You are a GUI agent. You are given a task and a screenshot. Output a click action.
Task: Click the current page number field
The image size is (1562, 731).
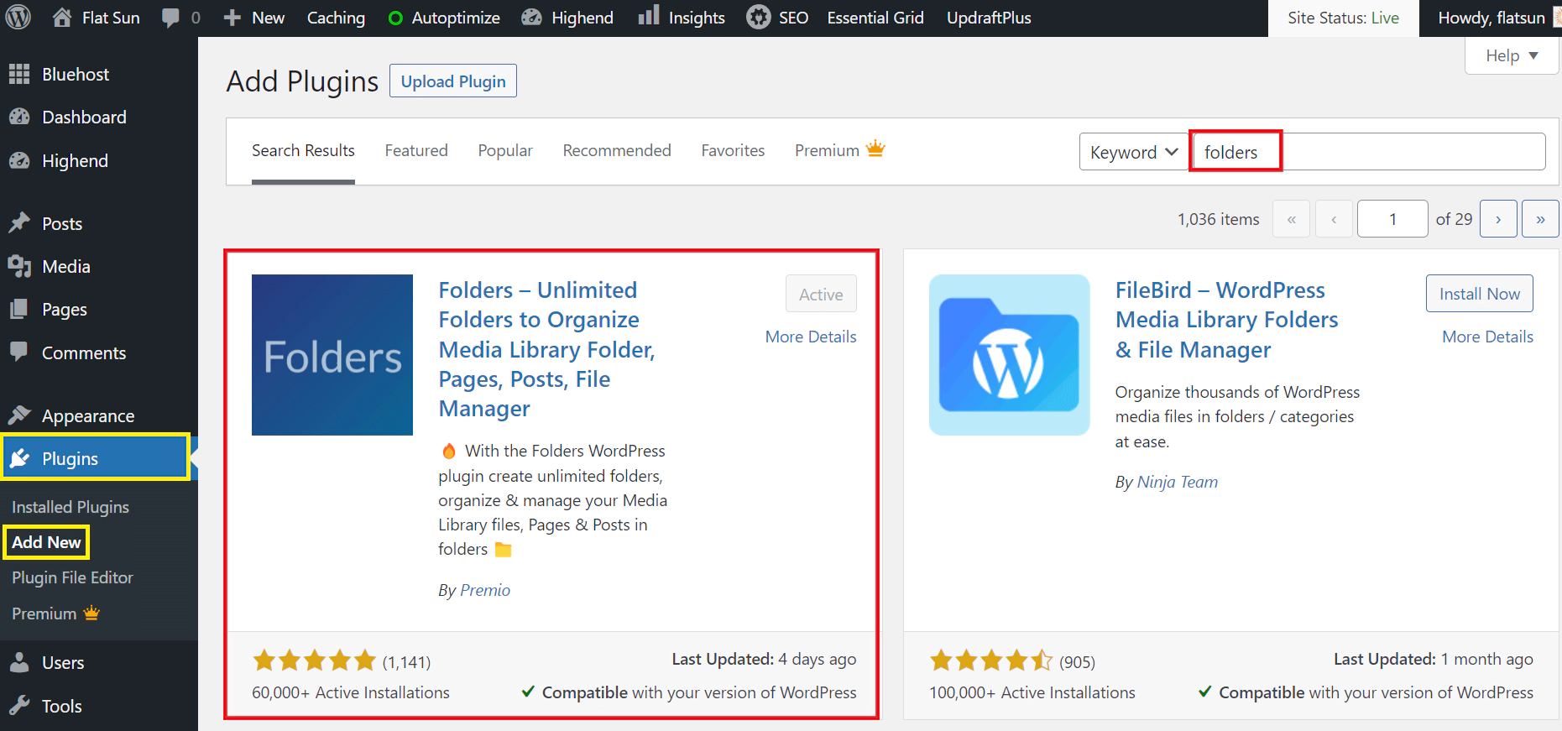tap(1392, 219)
